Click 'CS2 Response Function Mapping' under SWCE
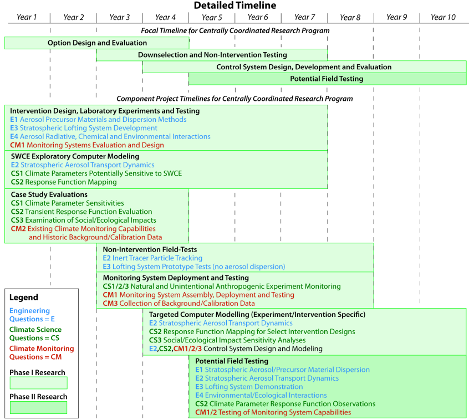The image size is (469, 420). pos(64,182)
